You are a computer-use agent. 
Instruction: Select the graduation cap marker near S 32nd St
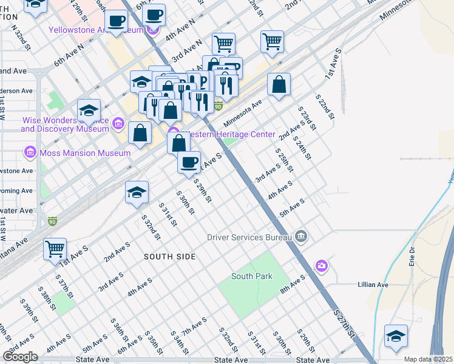[137, 192]
